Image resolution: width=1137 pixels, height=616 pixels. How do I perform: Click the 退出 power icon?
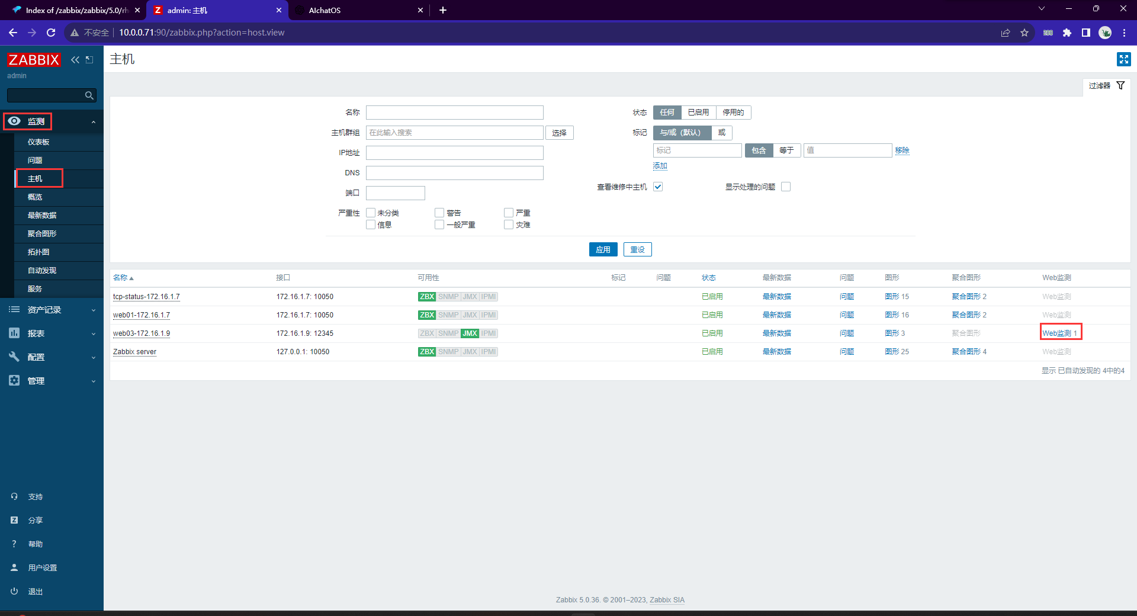(x=14, y=591)
